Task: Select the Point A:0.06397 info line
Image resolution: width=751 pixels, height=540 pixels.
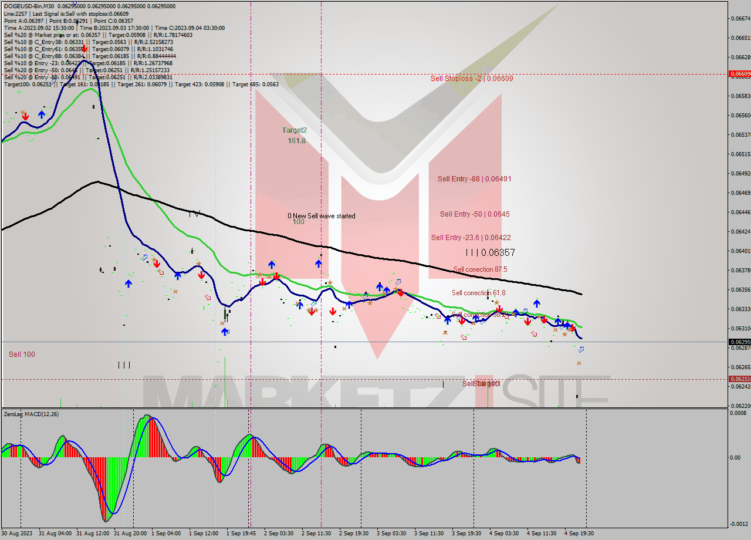Action: (68, 21)
